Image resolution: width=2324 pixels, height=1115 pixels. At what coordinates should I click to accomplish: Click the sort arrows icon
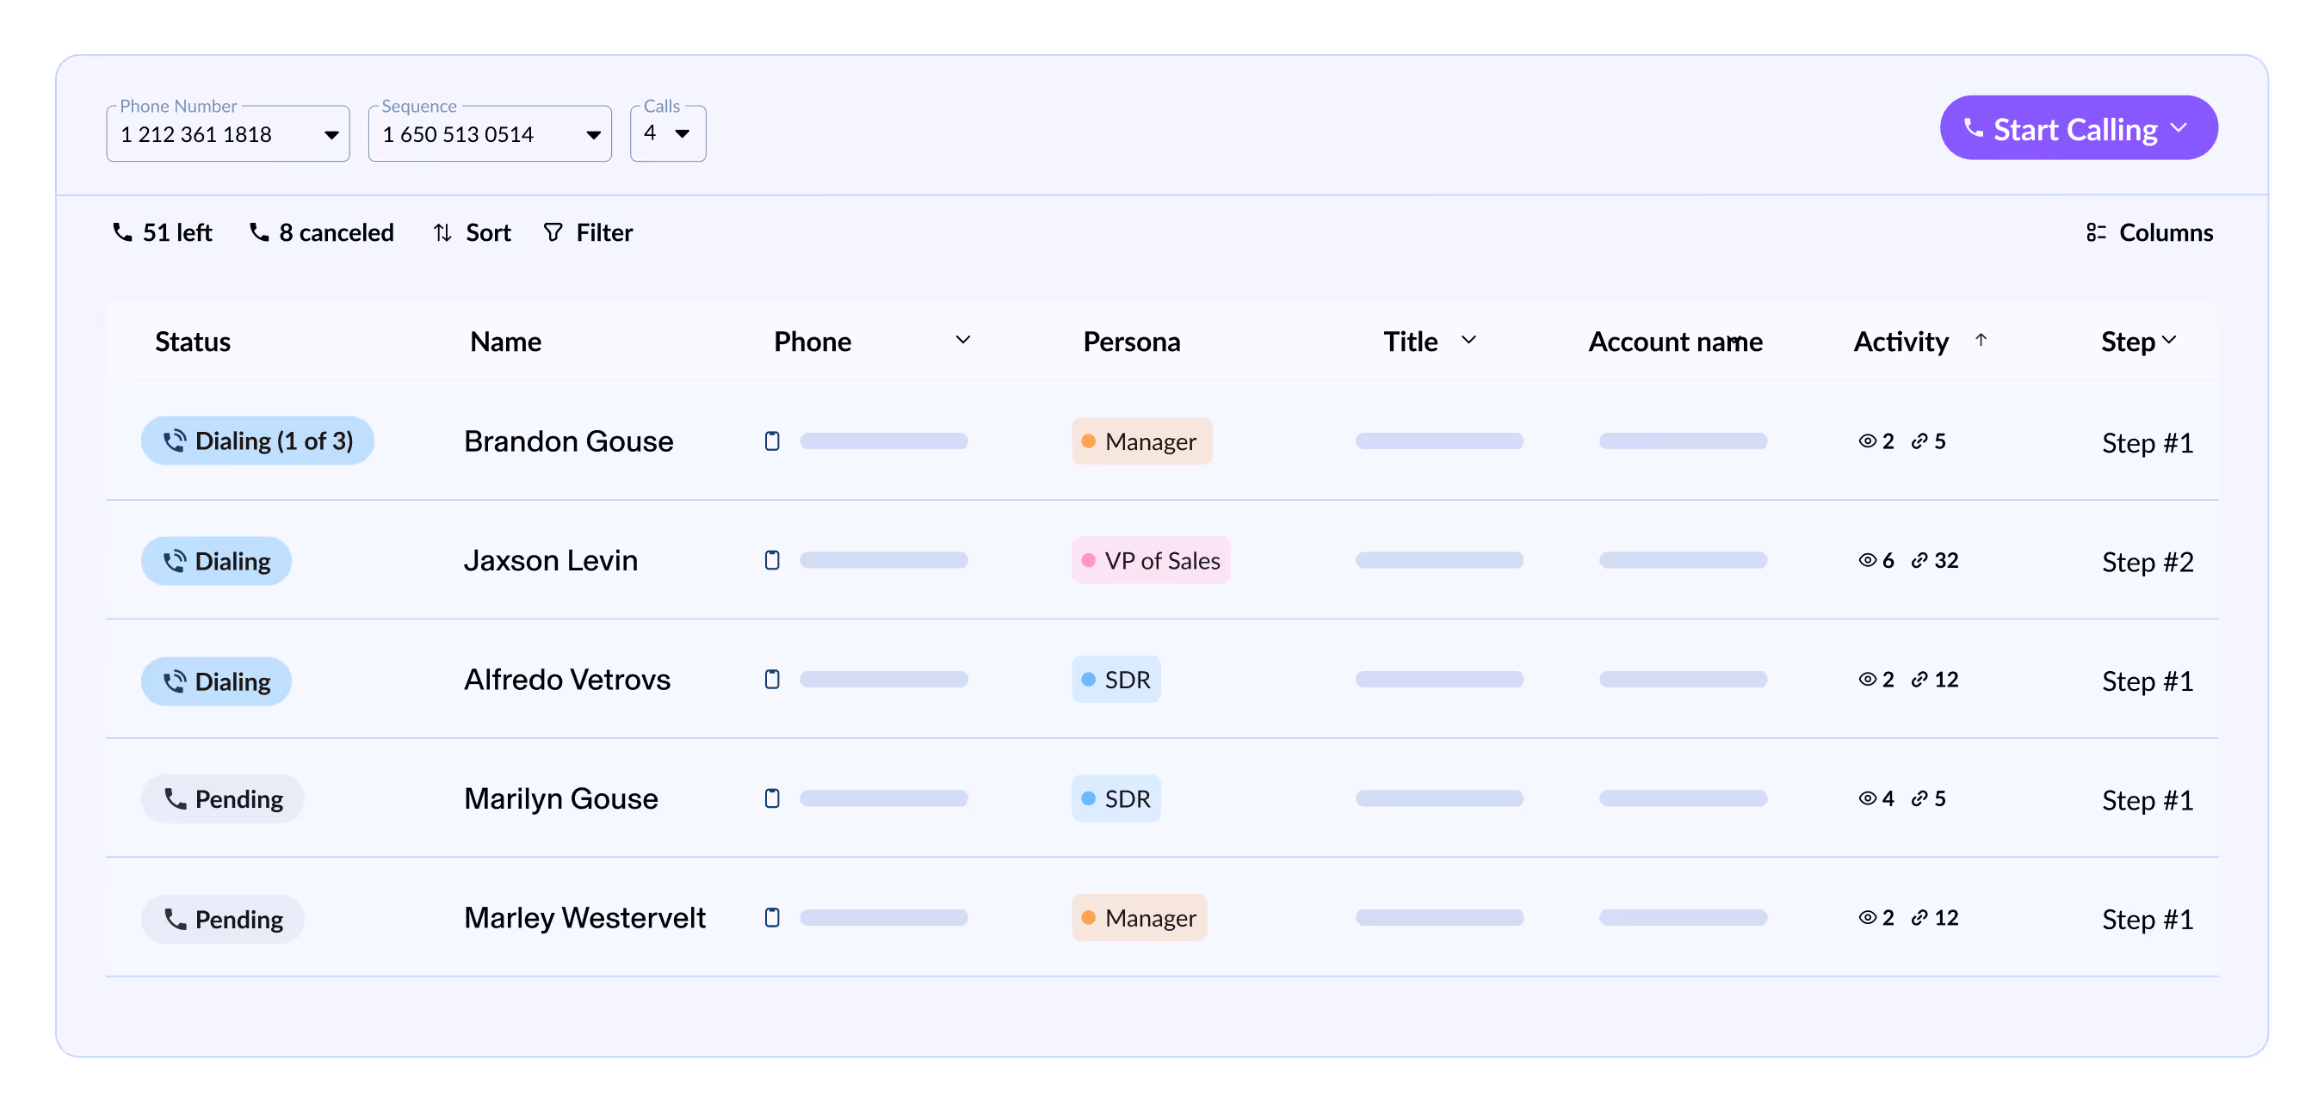coord(442,233)
